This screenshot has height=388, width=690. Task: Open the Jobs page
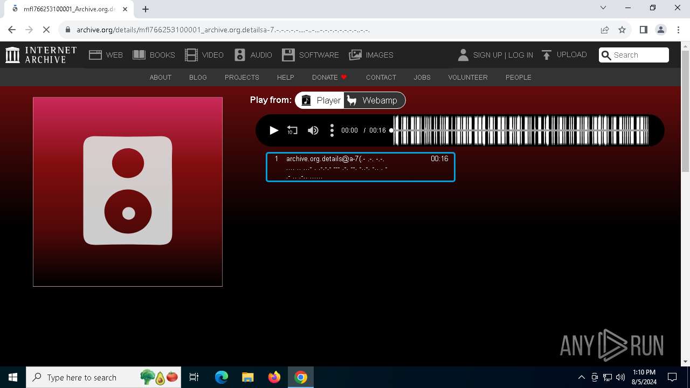pyautogui.click(x=422, y=77)
